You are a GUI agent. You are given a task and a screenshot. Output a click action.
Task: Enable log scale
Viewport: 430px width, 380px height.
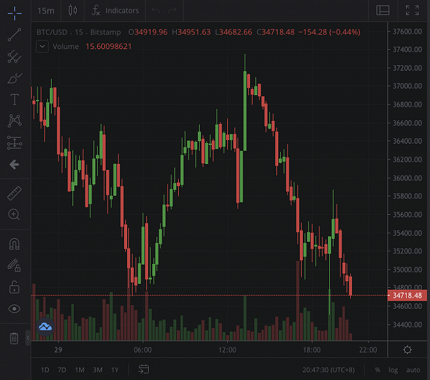[x=393, y=370]
